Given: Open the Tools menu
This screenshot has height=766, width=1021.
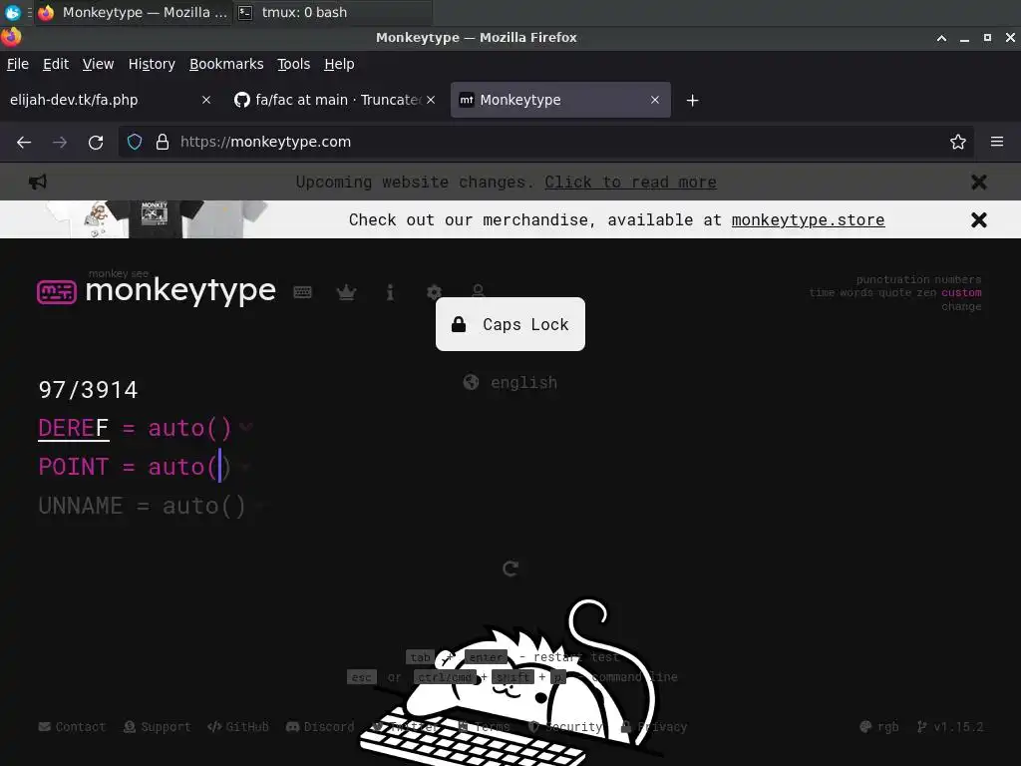Looking at the screenshot, I should tap(294, 64).
